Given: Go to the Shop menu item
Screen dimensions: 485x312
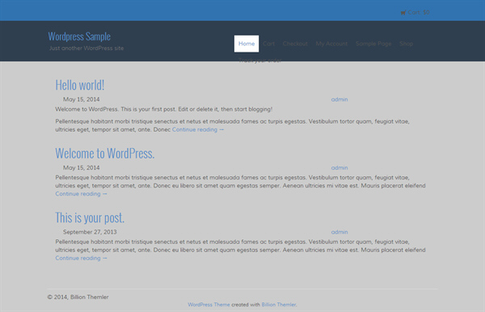Looking at the screenshot, I should pyautogui.click(x=406, y=44).
